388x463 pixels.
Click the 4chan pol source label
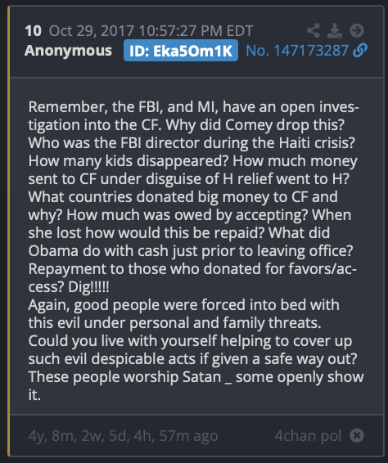(308, 436)
